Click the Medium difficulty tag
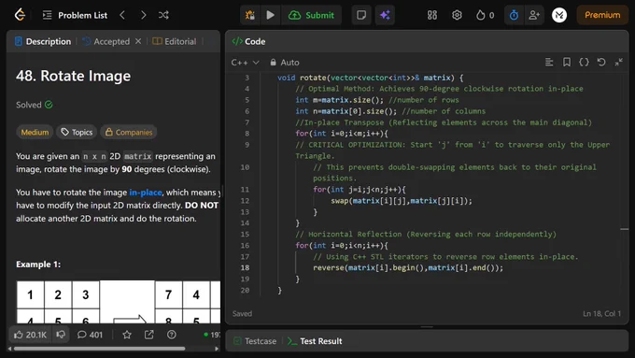 click(35, 132)
